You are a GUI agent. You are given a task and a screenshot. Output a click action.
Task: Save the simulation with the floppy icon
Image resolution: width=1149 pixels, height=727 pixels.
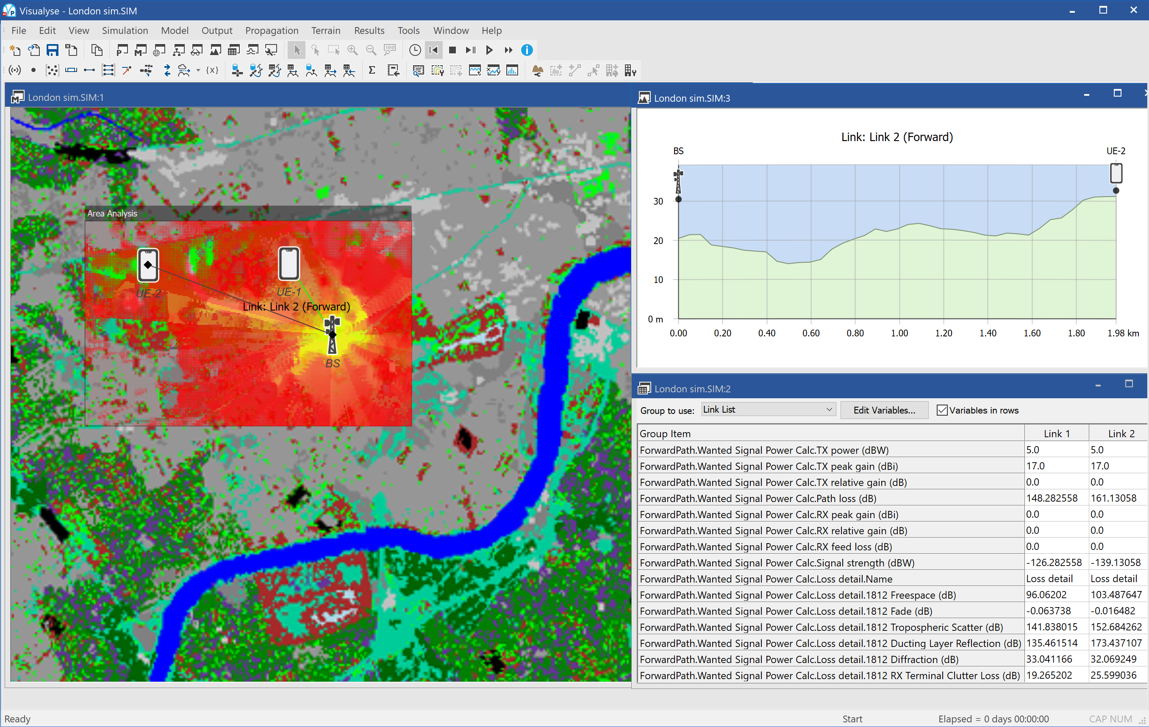(53, 50)
